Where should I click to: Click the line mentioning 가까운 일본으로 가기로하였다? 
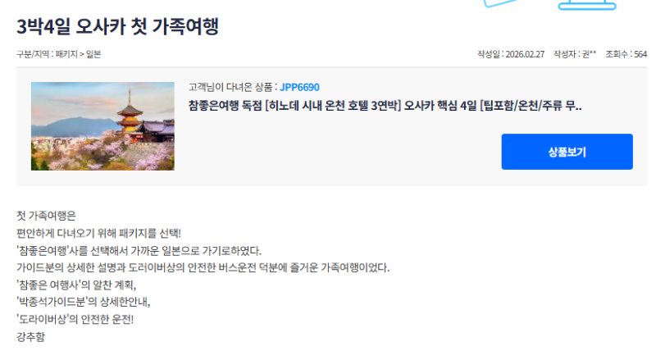tap(139, 251)
